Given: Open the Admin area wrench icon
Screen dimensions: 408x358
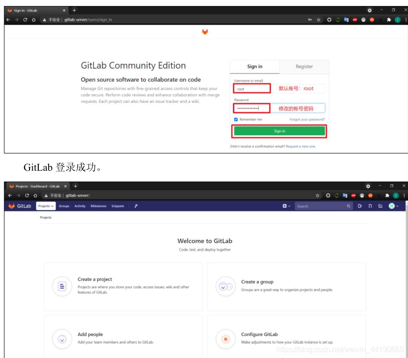Looking at the screenshot, I should tap(136, 206).
